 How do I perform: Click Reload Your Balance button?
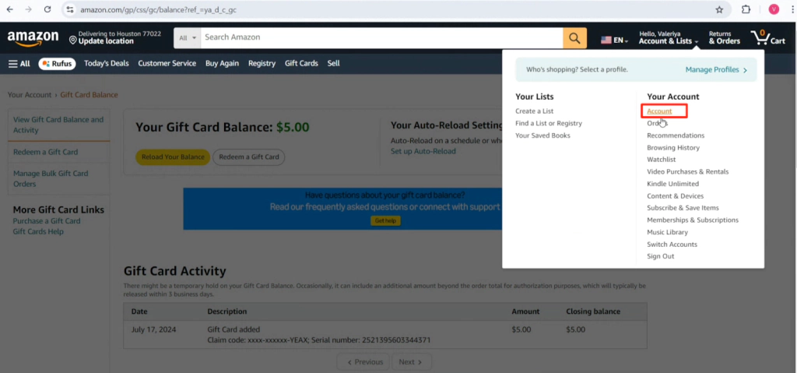(x=173, y=157)
